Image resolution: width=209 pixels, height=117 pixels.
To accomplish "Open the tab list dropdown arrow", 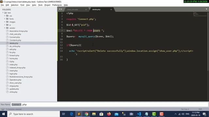I will 206,9.
